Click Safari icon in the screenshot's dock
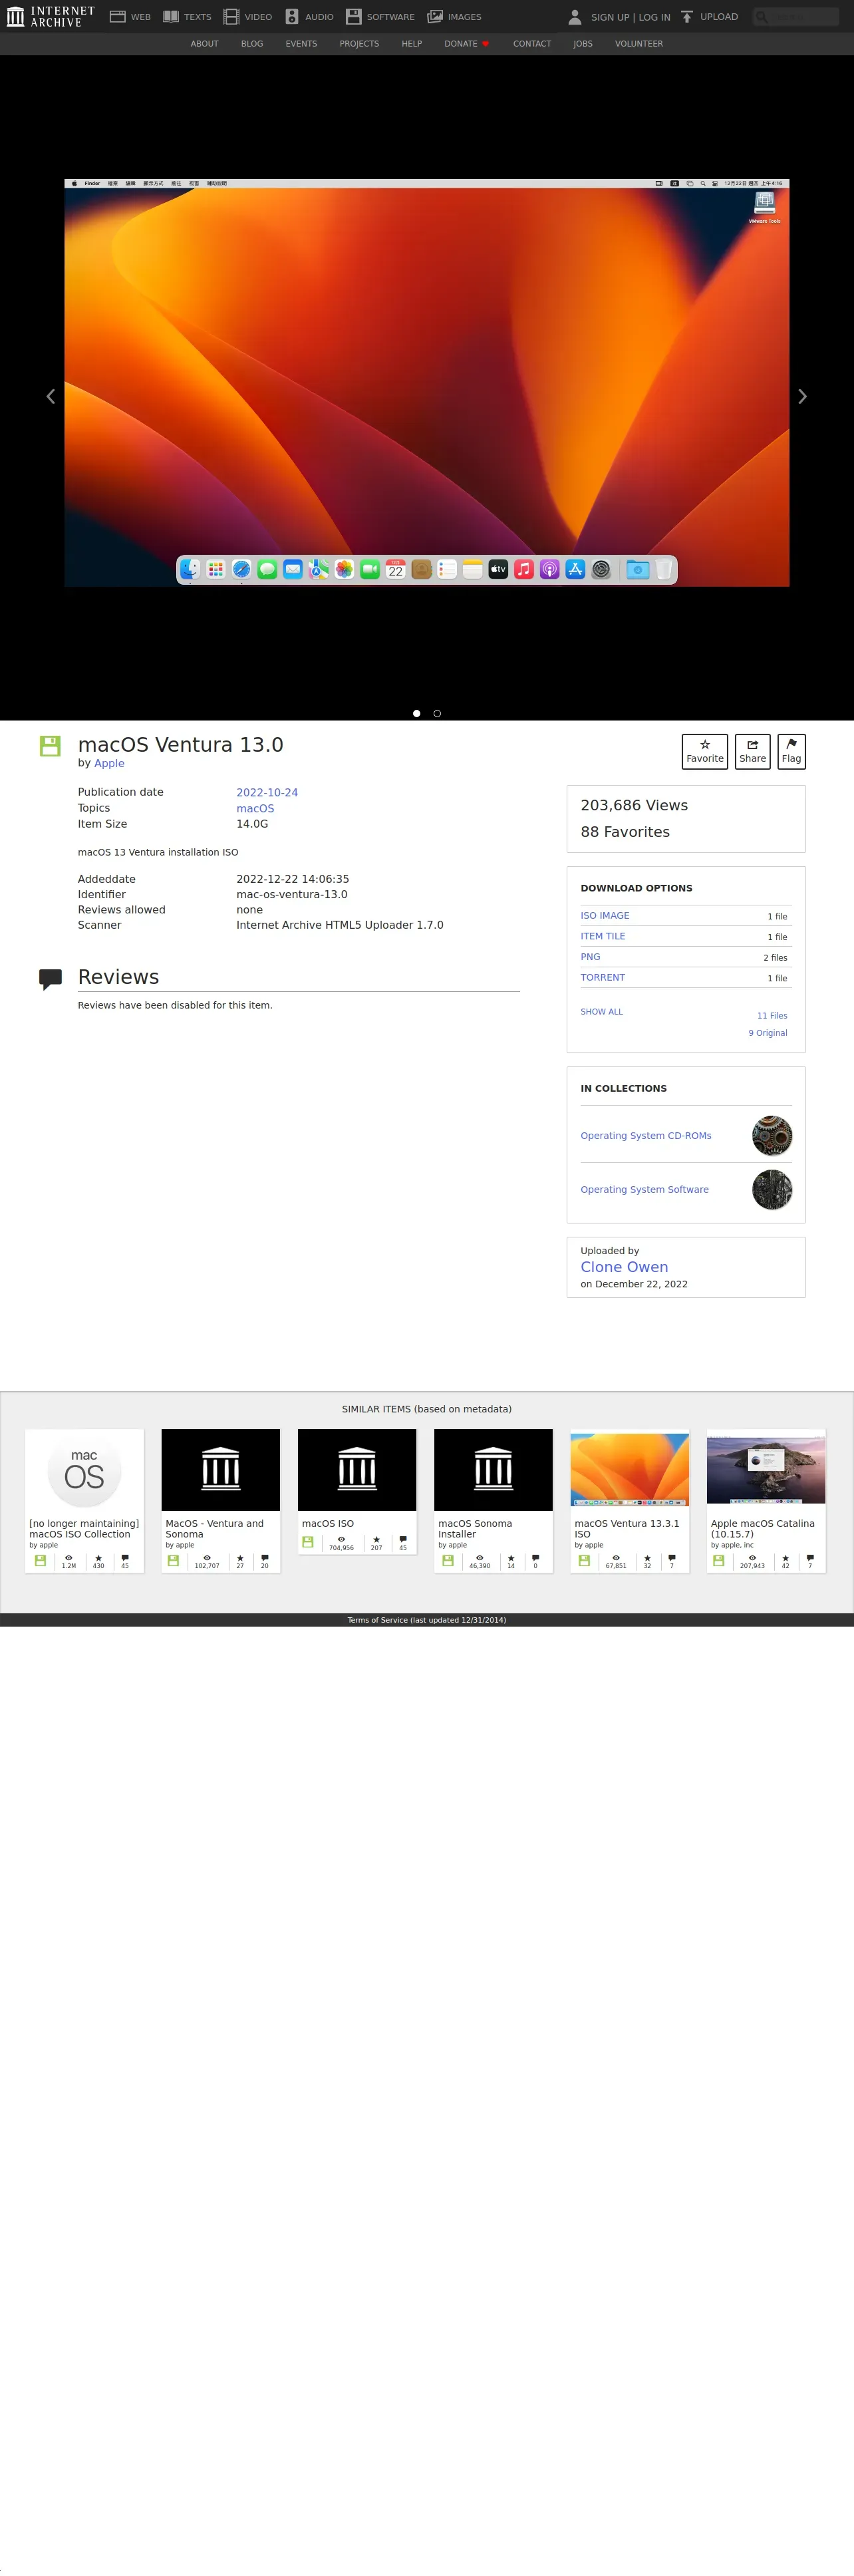The image size is (854, 2576). (x=241, y=569)
